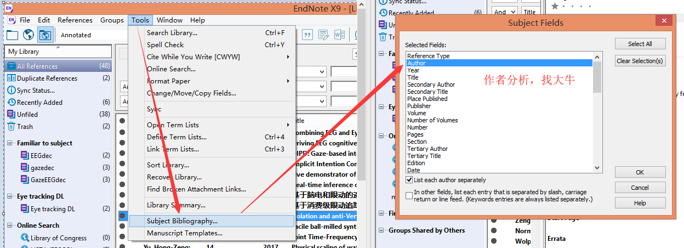This screenshot has height=248, width=684.
Task: Open the Annotated output style dropdown
Action: click(x=93, y=35)
